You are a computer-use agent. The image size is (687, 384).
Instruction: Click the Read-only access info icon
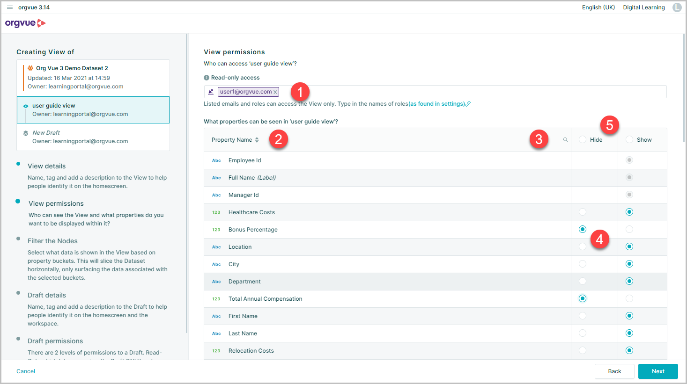(207, 78)
